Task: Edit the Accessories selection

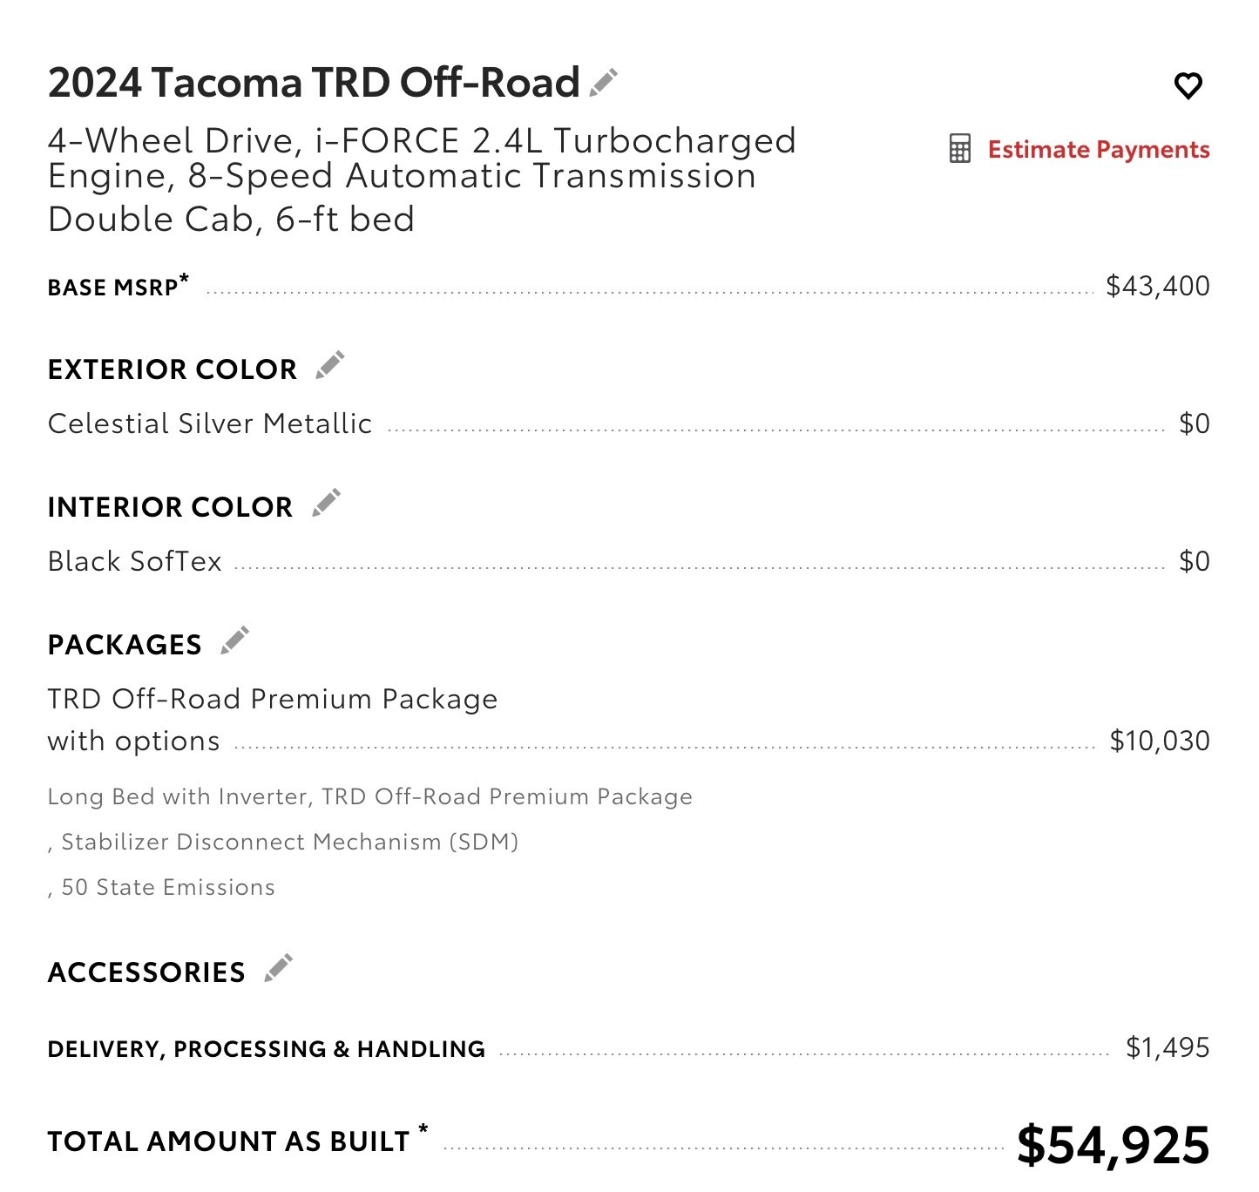Action: pyautogui.click(x=278, y=968)
